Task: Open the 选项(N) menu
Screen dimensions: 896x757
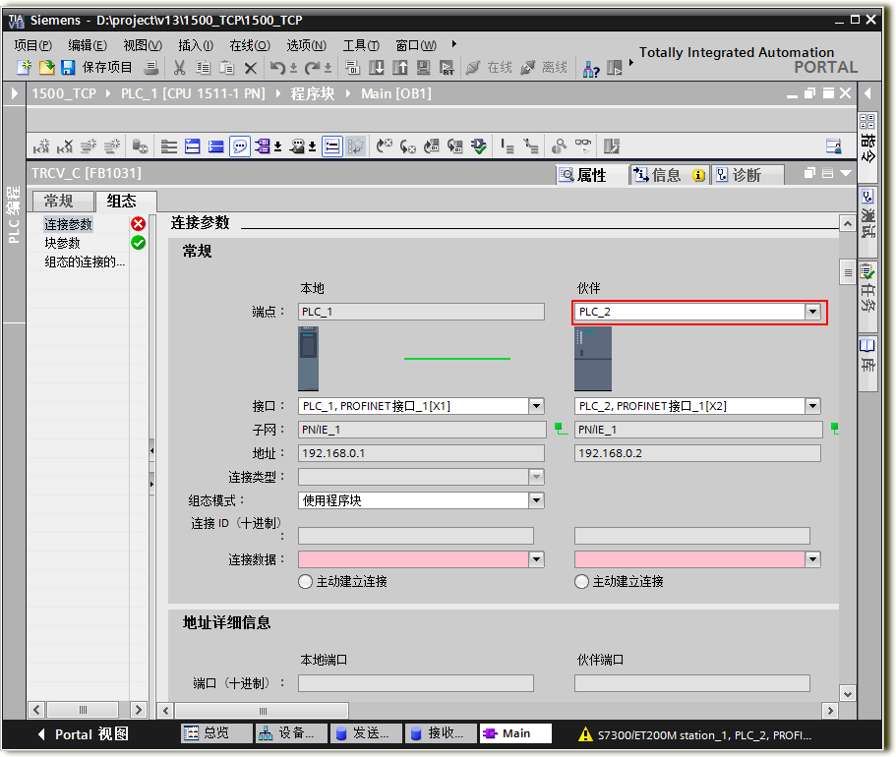Action: click(306, 44)
